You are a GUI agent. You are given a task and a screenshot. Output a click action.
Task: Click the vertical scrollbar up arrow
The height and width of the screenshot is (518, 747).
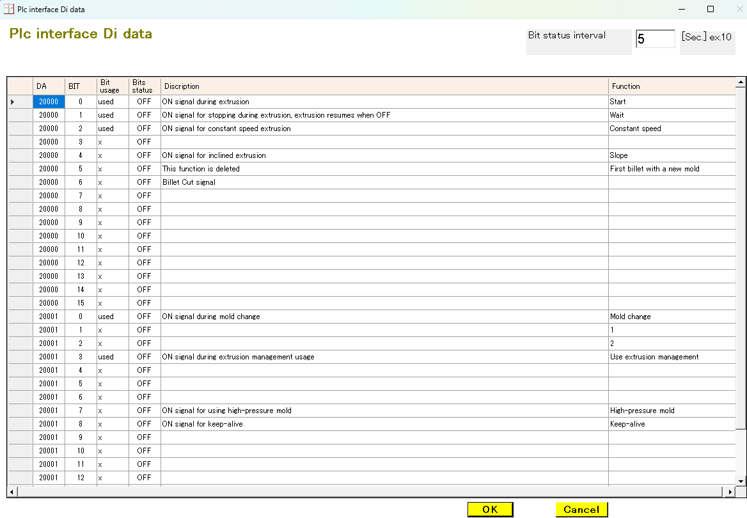(x=741, y=82)
